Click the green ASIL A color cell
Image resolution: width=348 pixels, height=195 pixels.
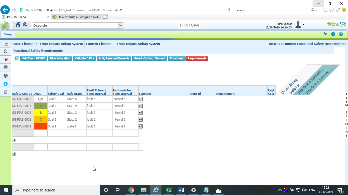point(41,106)
